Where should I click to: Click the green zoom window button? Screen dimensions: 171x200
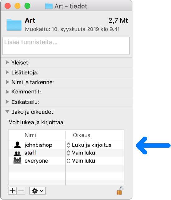pos(27,6)
